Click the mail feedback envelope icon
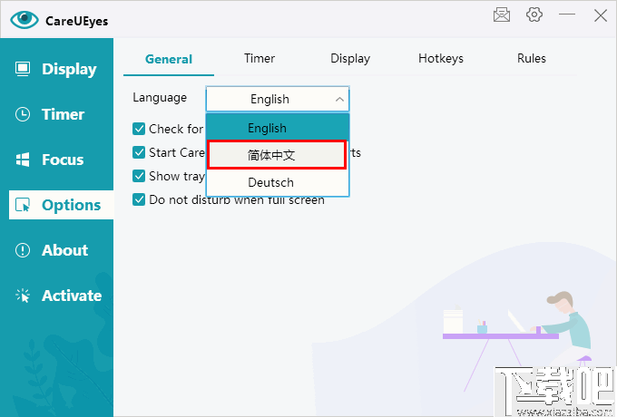 (502, 15)
